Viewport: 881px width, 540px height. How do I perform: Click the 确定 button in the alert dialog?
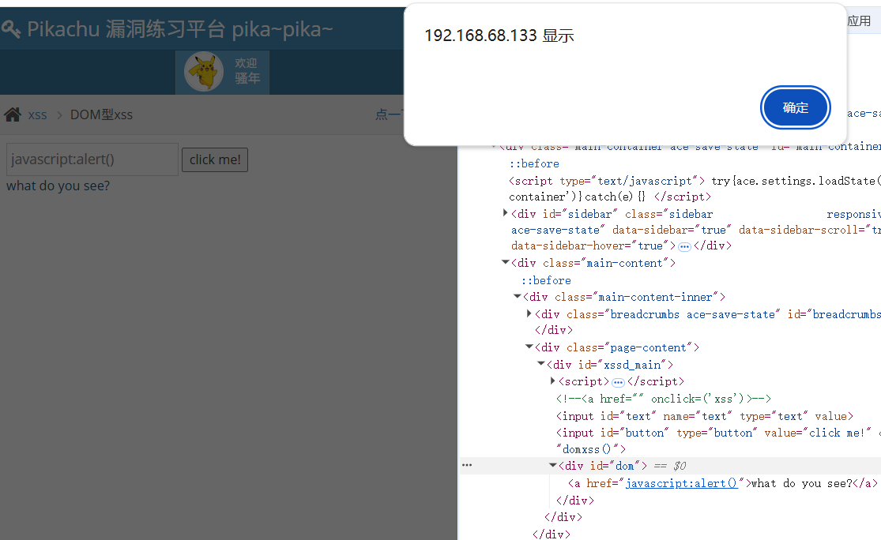pos(795,108)
